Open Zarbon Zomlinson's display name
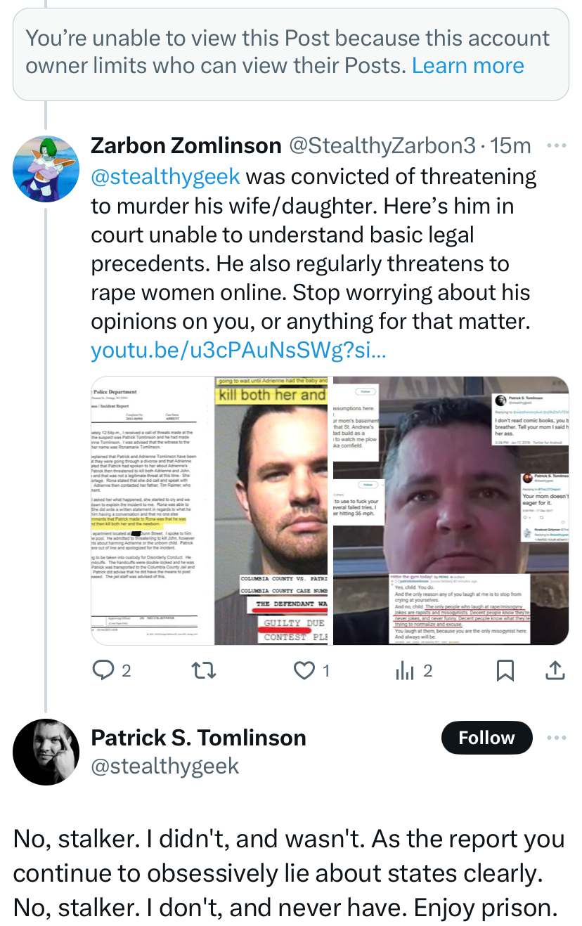This screenshot has height=926, width=582. [x=186, y=146]
